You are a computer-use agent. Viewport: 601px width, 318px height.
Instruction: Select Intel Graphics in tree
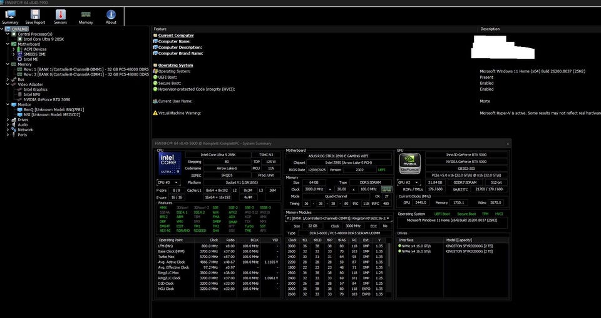pyautogui.click(x=35, y=89)
